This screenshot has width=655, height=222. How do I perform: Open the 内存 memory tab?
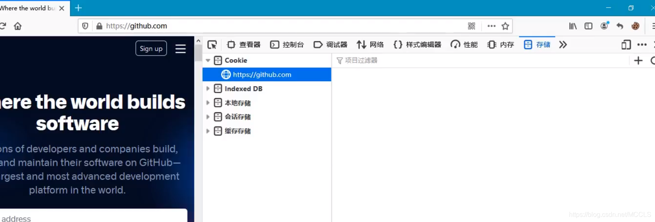click(x=501, y=45)
